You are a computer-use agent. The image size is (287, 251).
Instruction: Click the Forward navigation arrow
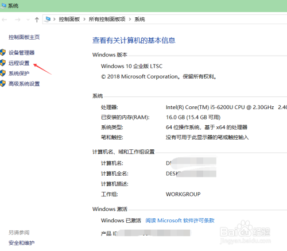click(x=18, y=20)
